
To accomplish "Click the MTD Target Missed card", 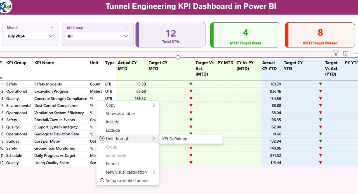I will 320,35.
